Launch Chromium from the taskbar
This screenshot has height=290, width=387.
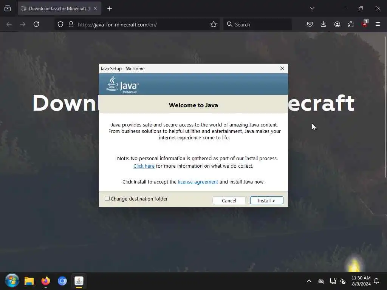62,281
